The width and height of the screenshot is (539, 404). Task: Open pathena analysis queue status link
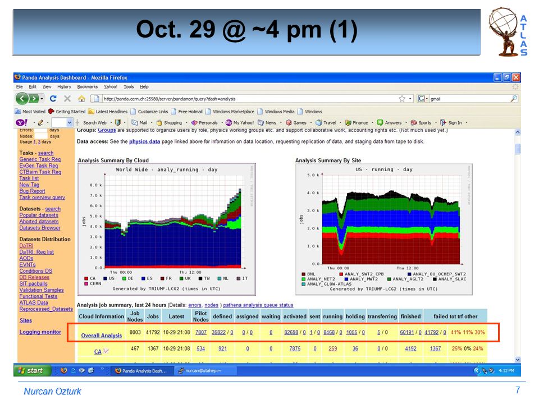[258, 305]
